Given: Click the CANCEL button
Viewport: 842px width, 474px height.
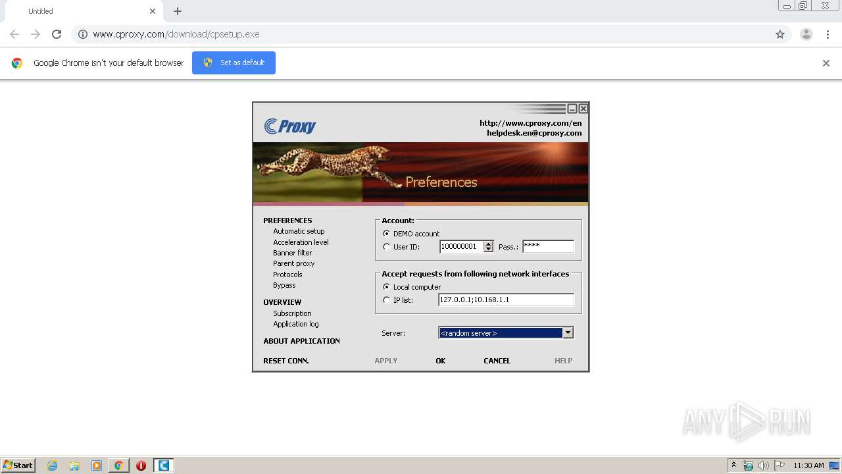Looking at the screenshot, I should tap(497, 361).
